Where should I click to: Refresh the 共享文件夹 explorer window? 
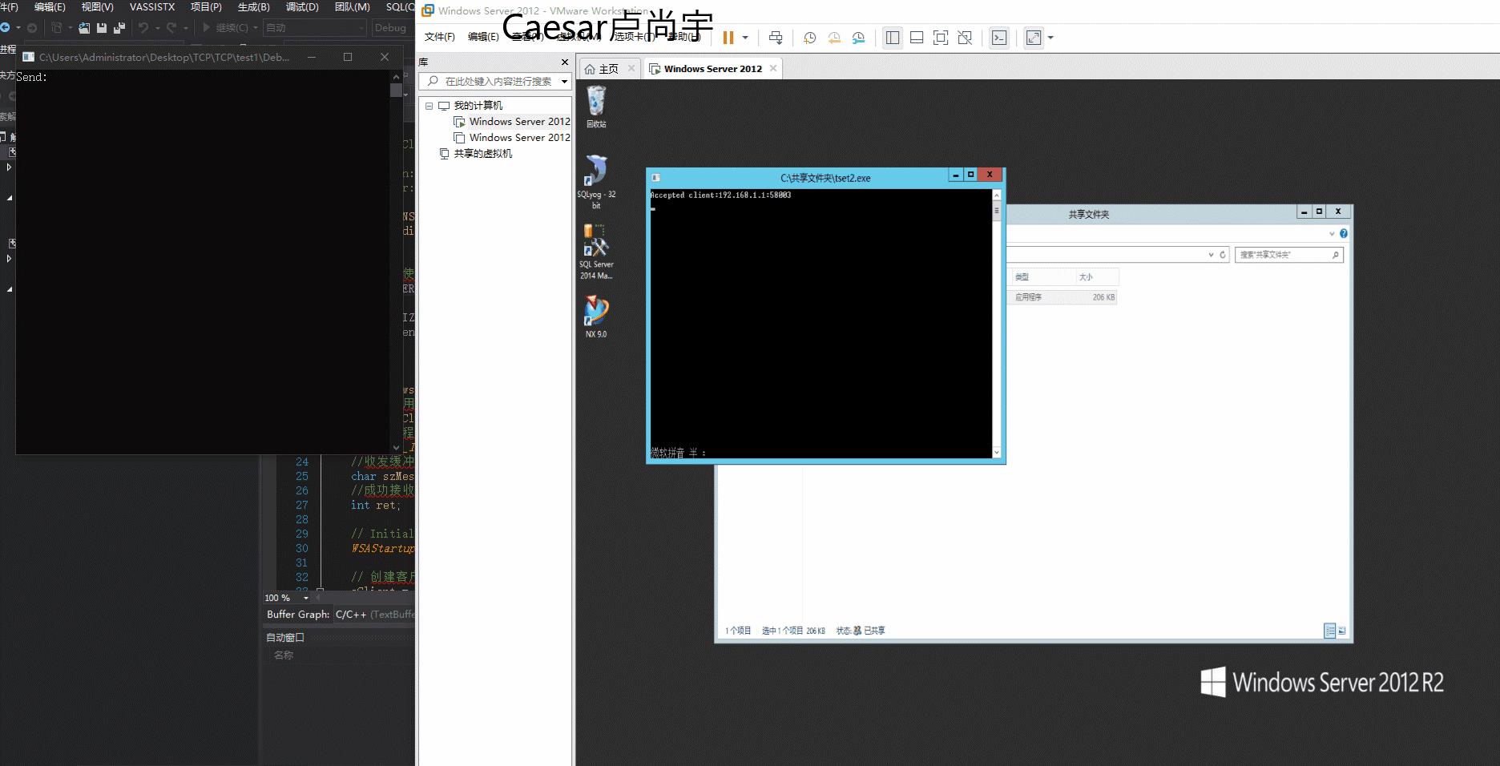click(x=1223, y=255)
